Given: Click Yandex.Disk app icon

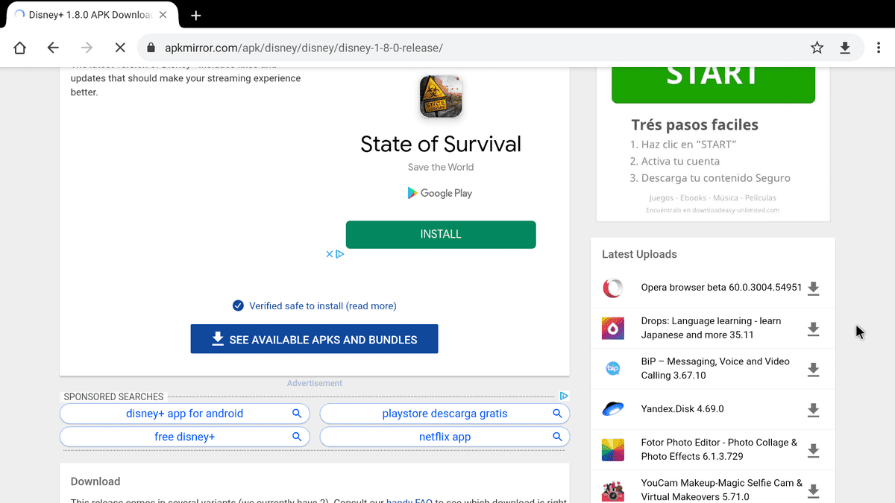Looking at the screenshot, I should point(613,409).
